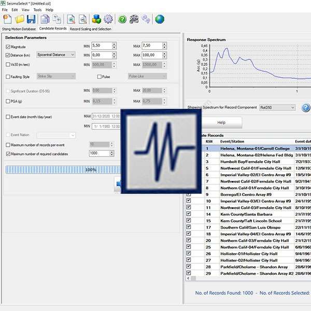Decrease Magnitude MAX with down arrow
The height and width of the screenshot is (311, 311).
point(164,48)
